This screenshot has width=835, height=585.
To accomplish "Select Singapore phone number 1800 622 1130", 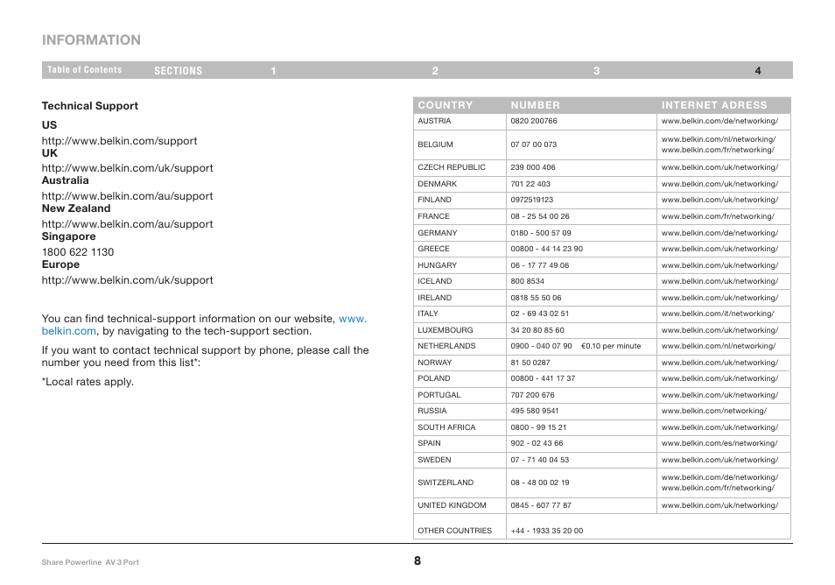I will click(78, 252).
